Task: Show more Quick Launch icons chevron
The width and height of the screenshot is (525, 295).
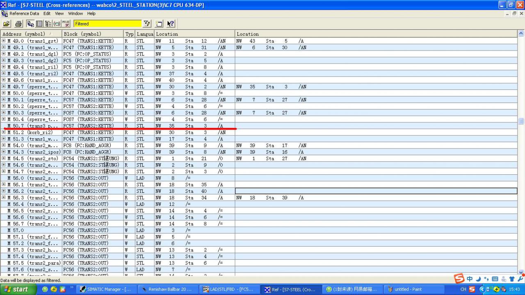Action: (72, 287)
